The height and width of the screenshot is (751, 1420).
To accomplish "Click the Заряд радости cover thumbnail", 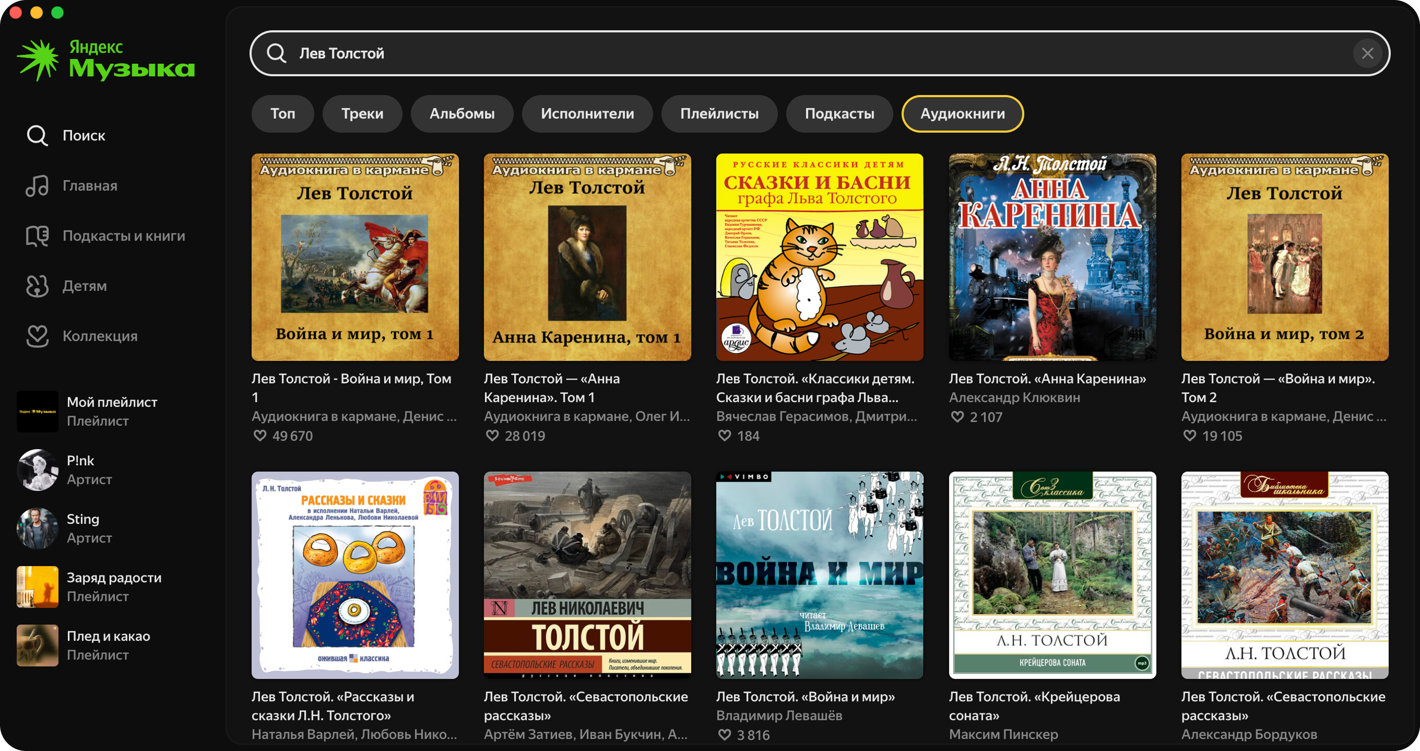I will [x=37, y=586].
